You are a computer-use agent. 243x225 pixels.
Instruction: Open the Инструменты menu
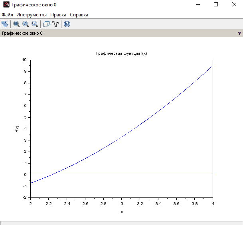click(x=32, y=15)
